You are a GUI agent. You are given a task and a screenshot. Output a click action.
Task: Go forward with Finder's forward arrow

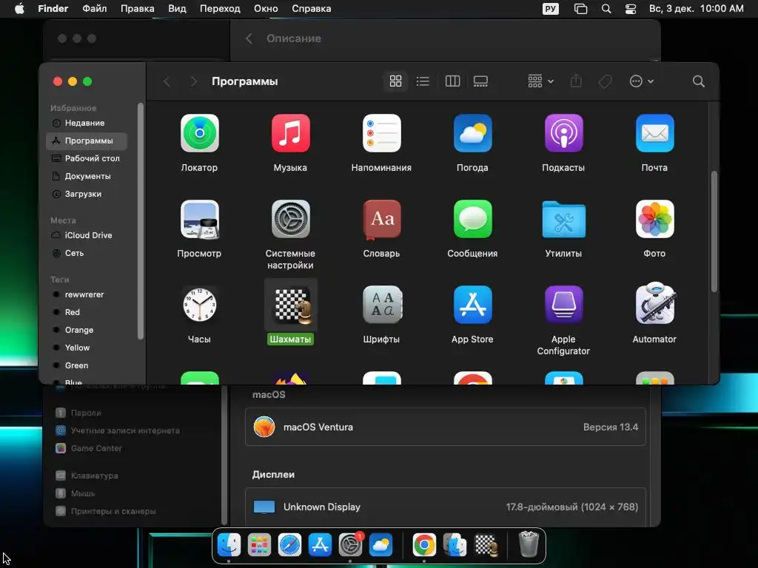point(193,81)
